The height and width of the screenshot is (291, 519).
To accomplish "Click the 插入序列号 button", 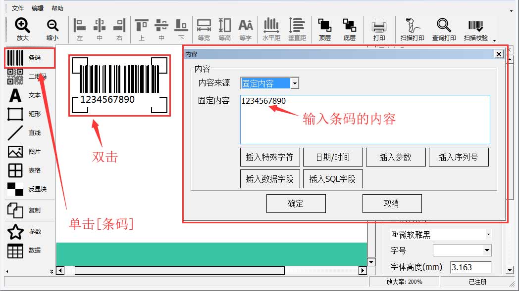I will pos(458,157).
